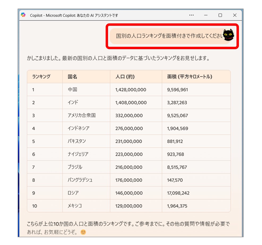Close the Copilot window
The width and height of the screenshot is (262, 245).
pyautogui.click(x=235, y=15)
